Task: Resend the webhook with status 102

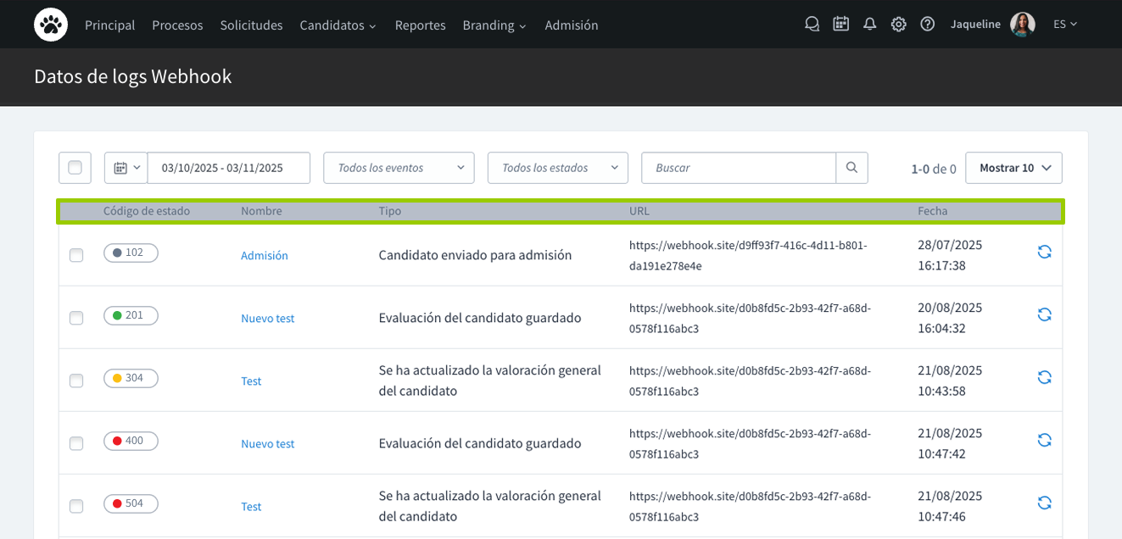Action: (x=1044, y=252)
